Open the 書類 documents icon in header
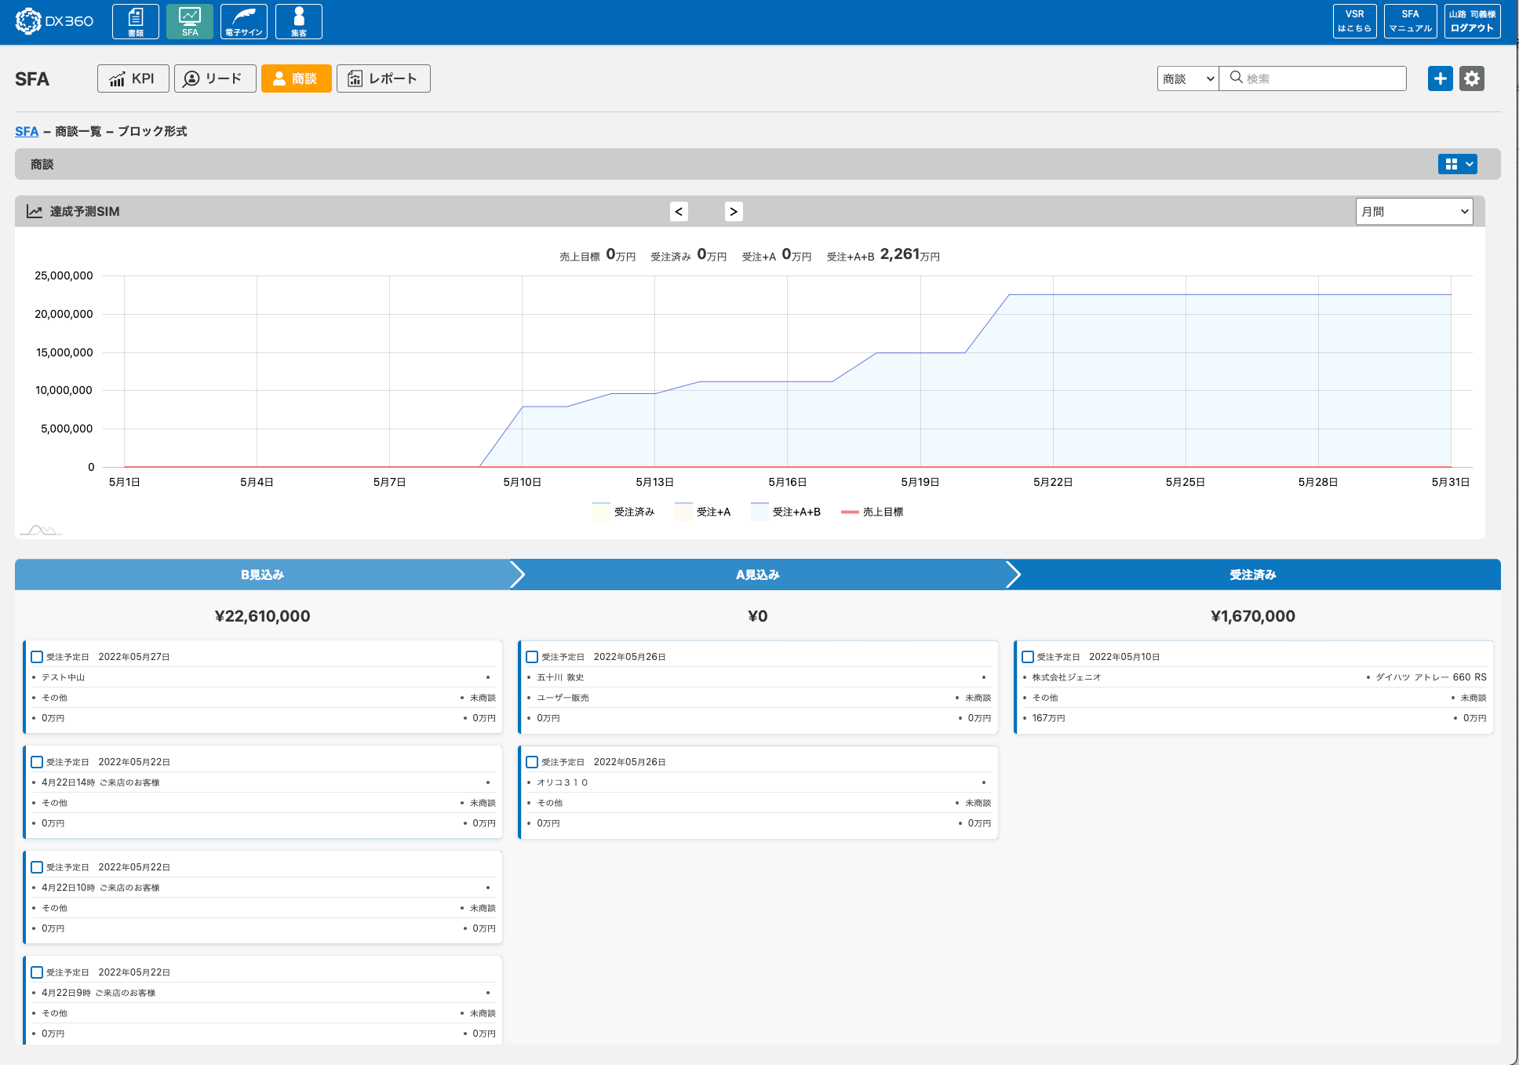This screenshot has height=1065, width=1519. tap(135, 21)
